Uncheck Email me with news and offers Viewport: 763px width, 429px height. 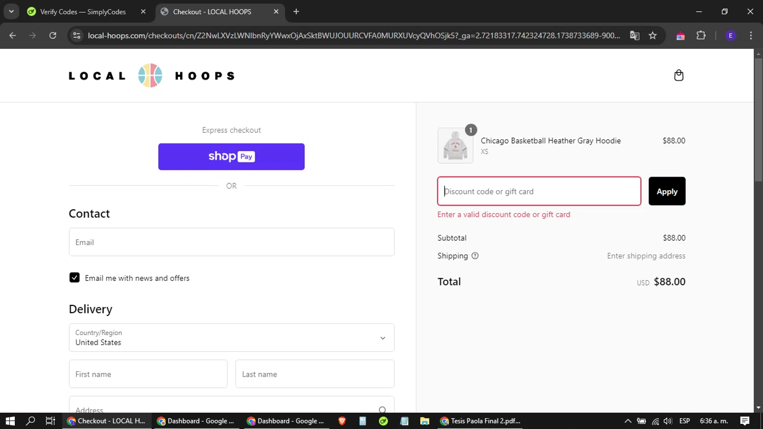click(x=74, y=277)
